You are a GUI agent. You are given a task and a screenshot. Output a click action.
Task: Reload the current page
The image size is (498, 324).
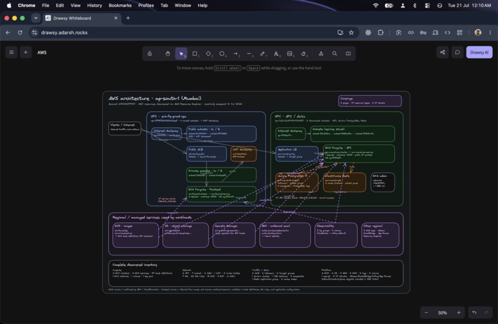click(x=20, y=32)
